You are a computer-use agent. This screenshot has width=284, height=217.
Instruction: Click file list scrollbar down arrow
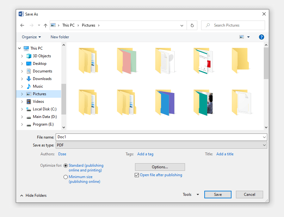click(266, 127)
